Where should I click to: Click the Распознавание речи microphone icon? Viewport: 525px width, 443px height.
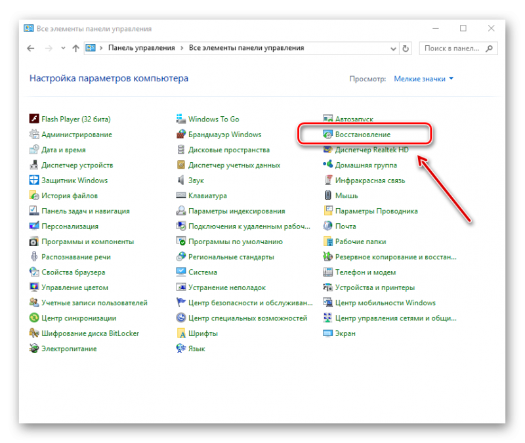click(34, 257)
